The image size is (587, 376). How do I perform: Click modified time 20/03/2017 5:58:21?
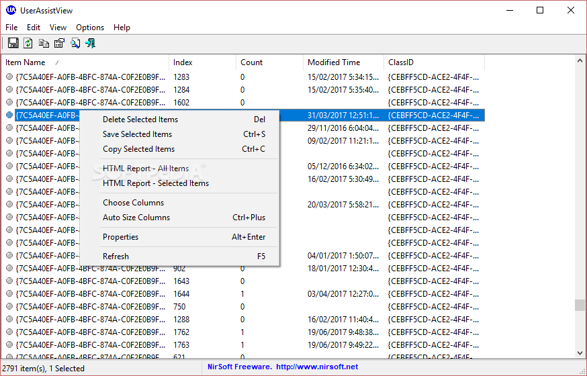[x=343, y=205]
